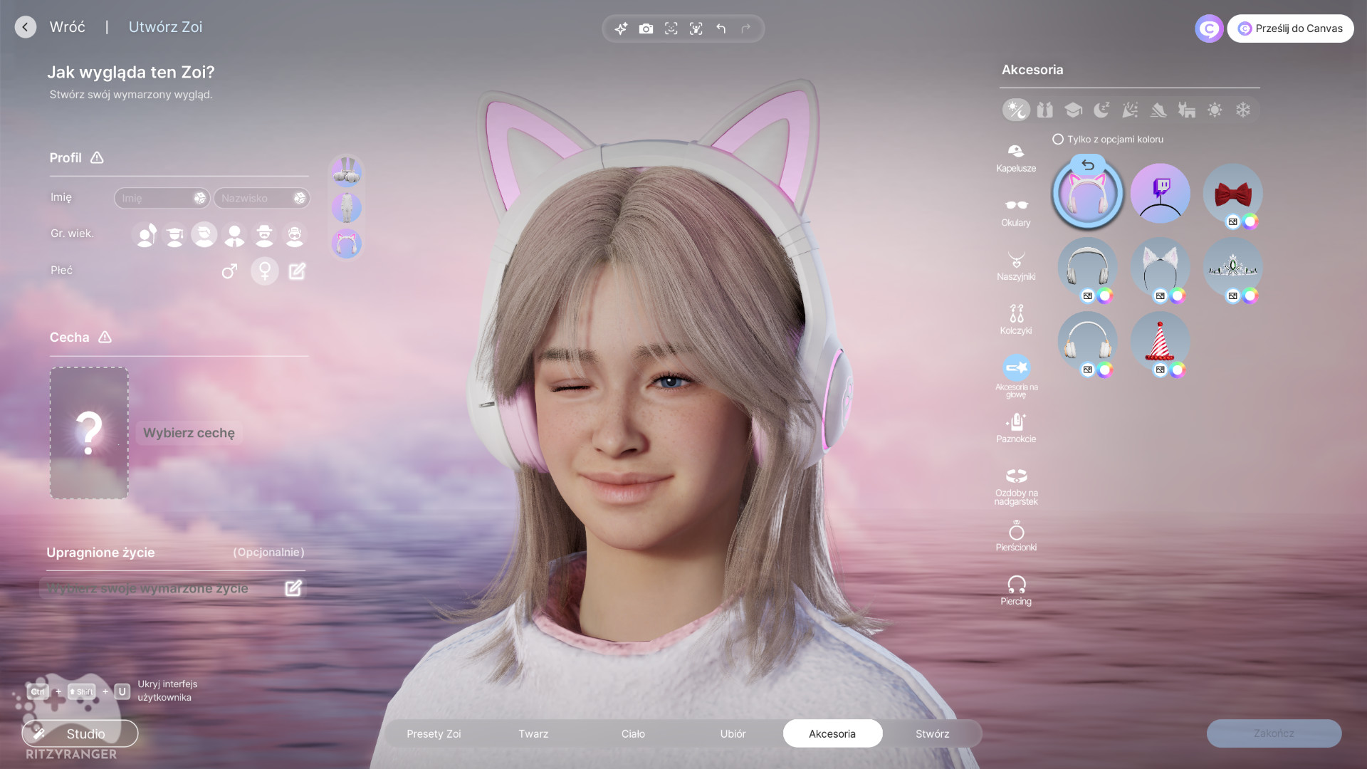
Task: Open color picker for the red bow
Action: [x=1250, y=221]
